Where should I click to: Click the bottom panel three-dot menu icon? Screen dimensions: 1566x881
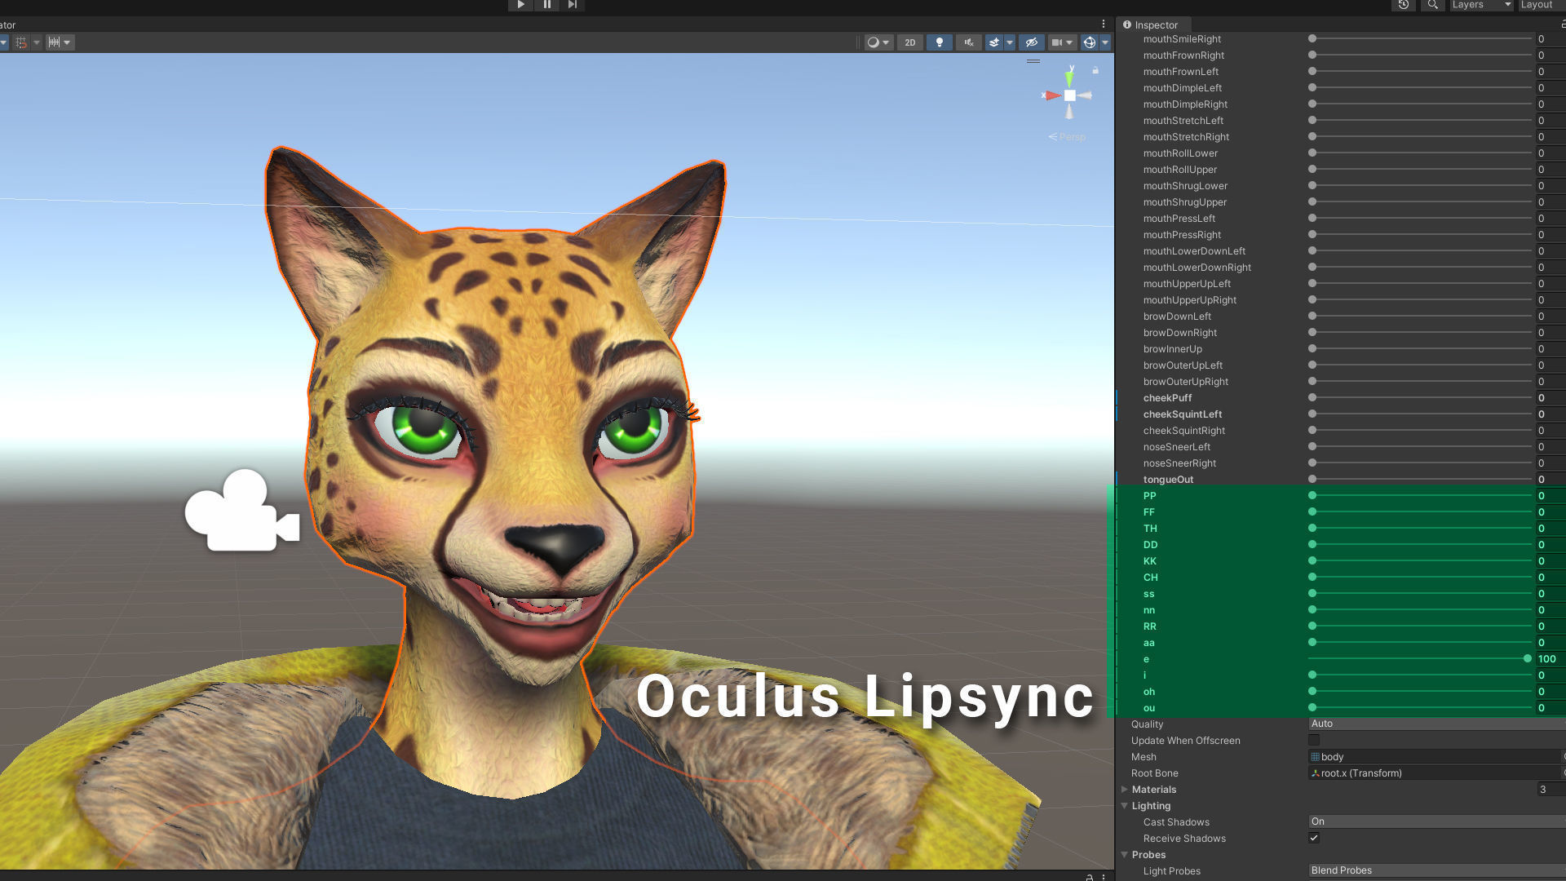coord(1104,877)
